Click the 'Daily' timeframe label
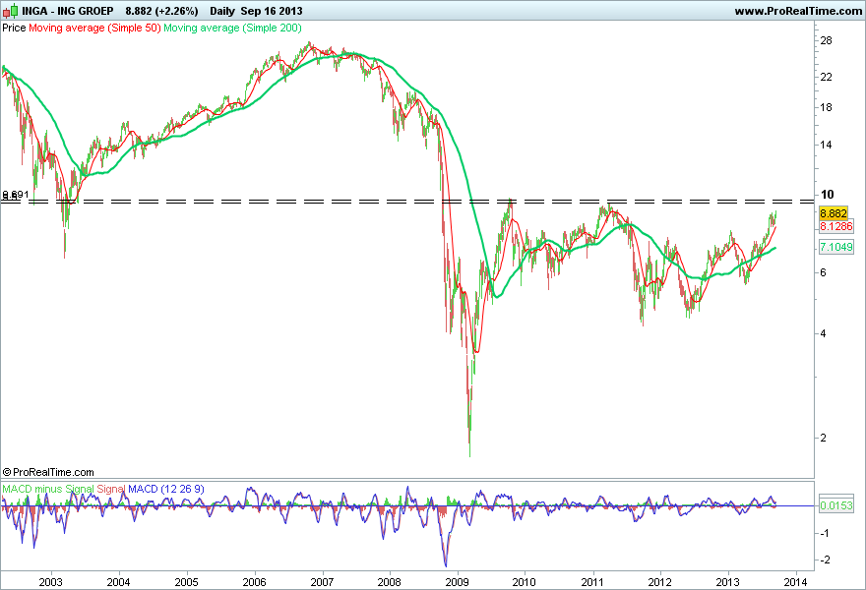The height and width of the screenshot is (590, 866). pos(222,11)
